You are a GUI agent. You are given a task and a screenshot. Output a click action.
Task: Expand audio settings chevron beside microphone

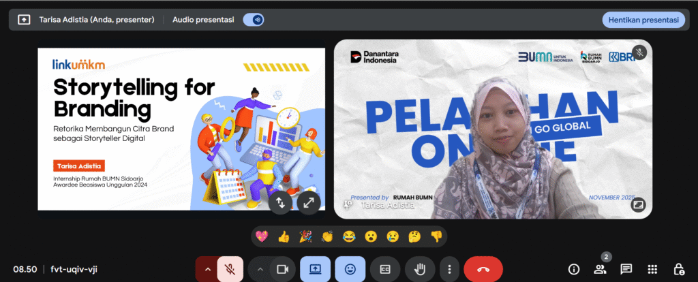click(207, 269)
